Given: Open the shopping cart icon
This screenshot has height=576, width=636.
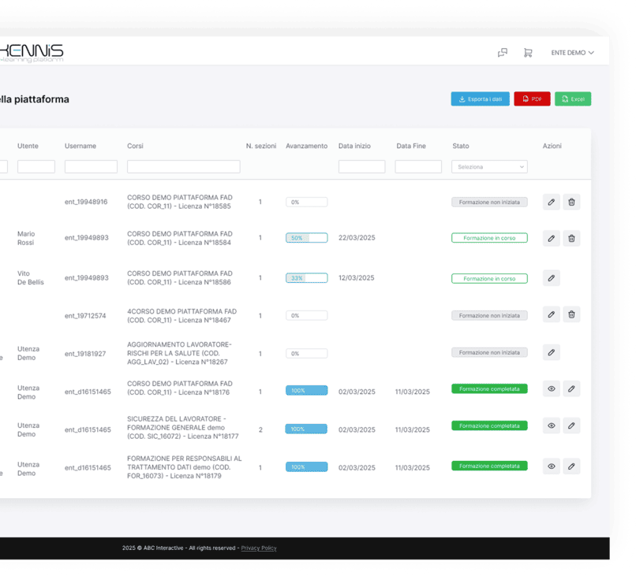Looking at the screenshot, I should (527, 53).
